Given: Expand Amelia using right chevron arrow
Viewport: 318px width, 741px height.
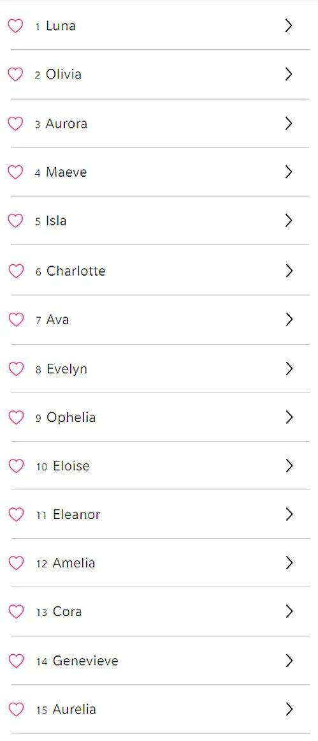Looking at the screenshot, I should [x=289, y=563].
